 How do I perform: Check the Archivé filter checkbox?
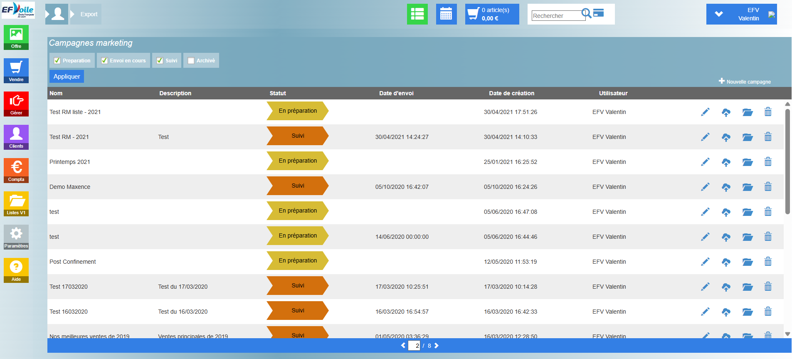pyautogui.click(x=191, y=61)
